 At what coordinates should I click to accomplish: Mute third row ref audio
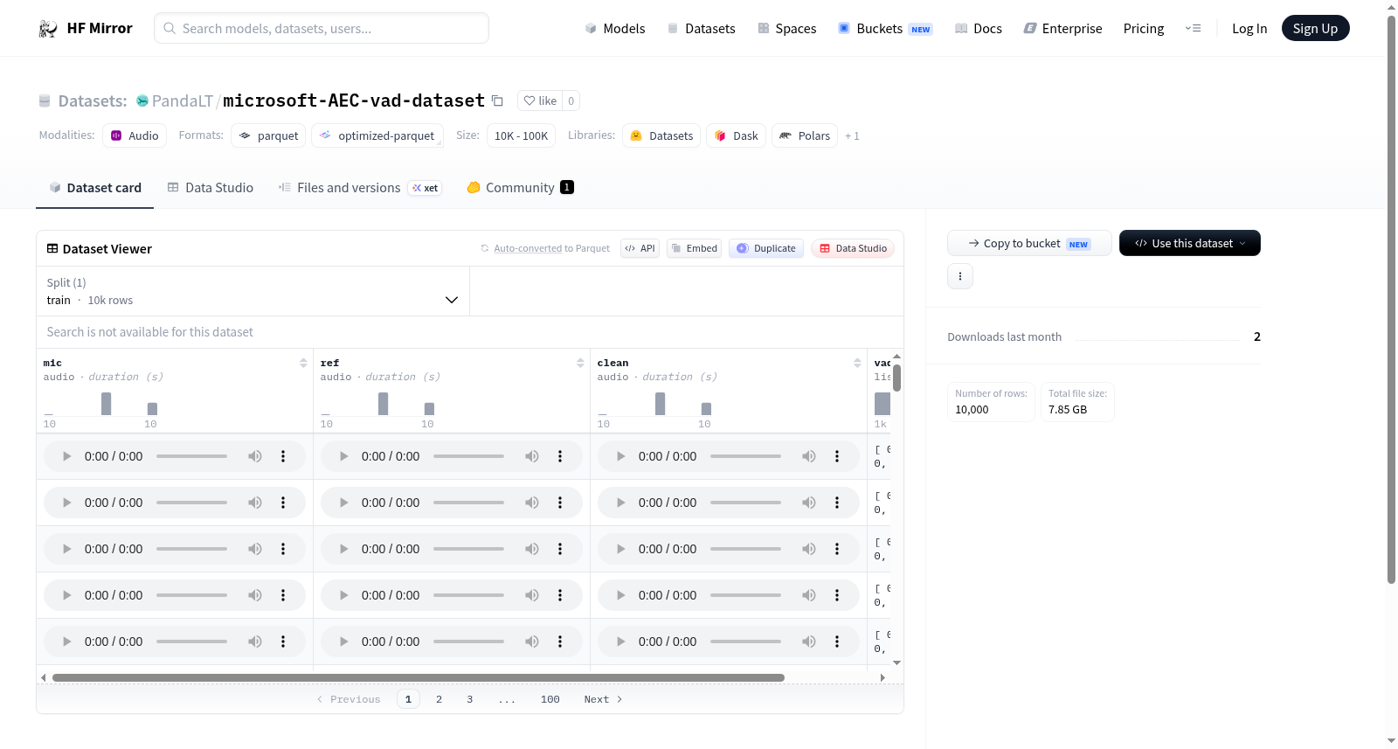pyautogui.click(x=532, y=549)
